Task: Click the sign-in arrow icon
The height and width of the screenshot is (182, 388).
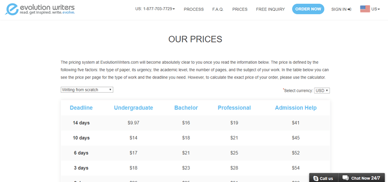Action: (x=349, y=9)
